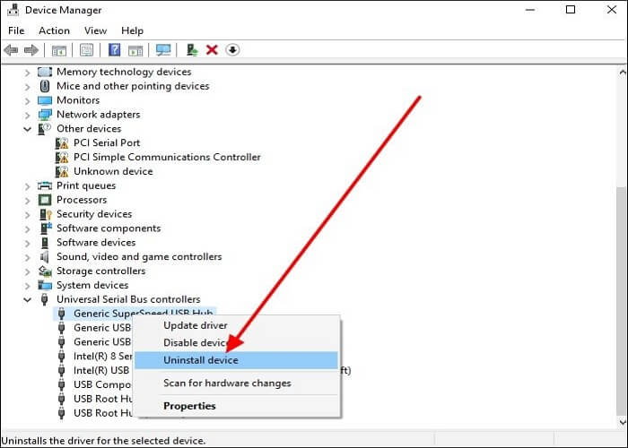This screenshot has width=628, height=448.
Task: Click the Back arrow toolbar icon
Action: (11, 50)
